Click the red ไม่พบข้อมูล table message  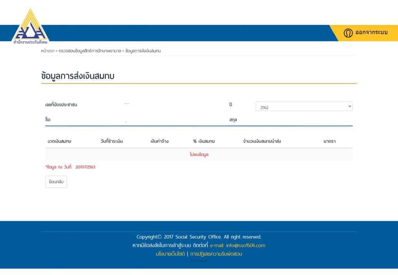point(199,154)
